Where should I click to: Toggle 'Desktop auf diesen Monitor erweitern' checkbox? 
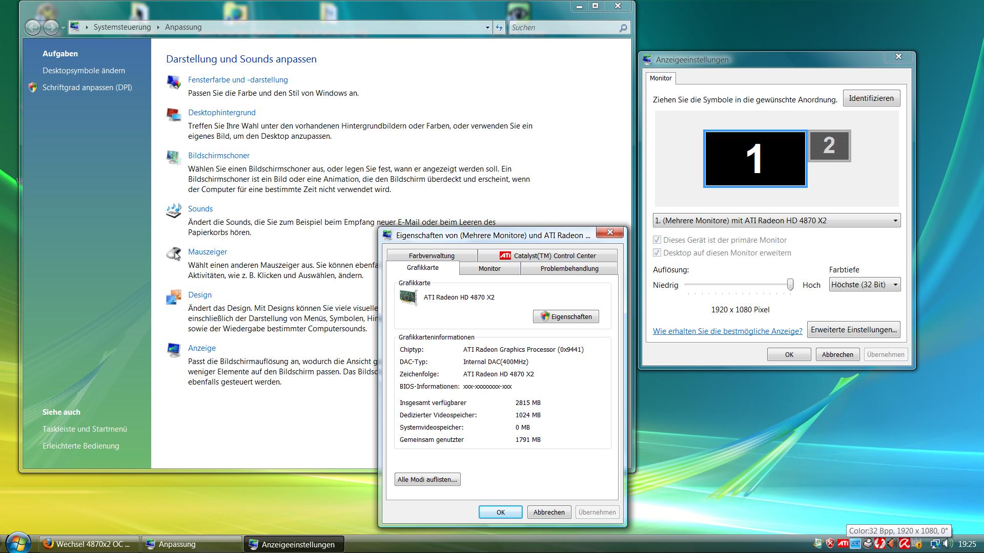[657, 252]
